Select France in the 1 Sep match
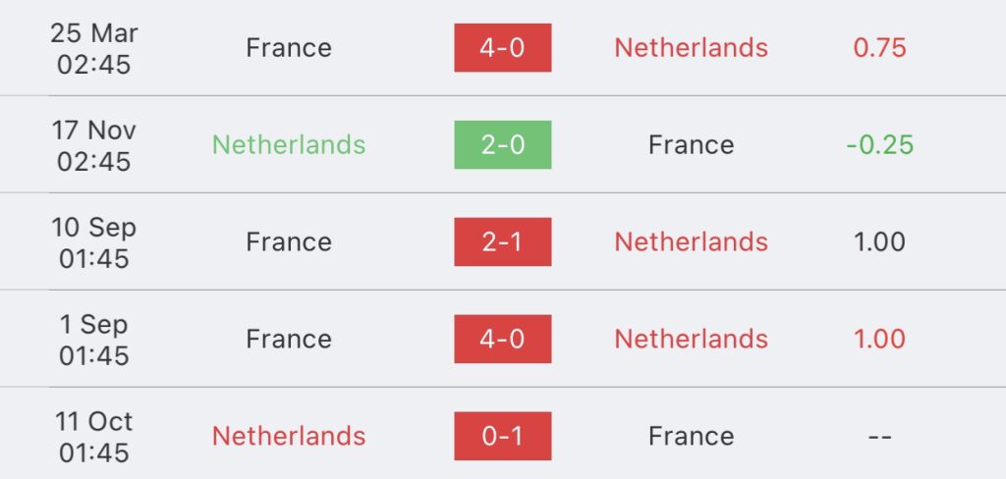This screenshot has height=479, width=1006. coord(289,340)
